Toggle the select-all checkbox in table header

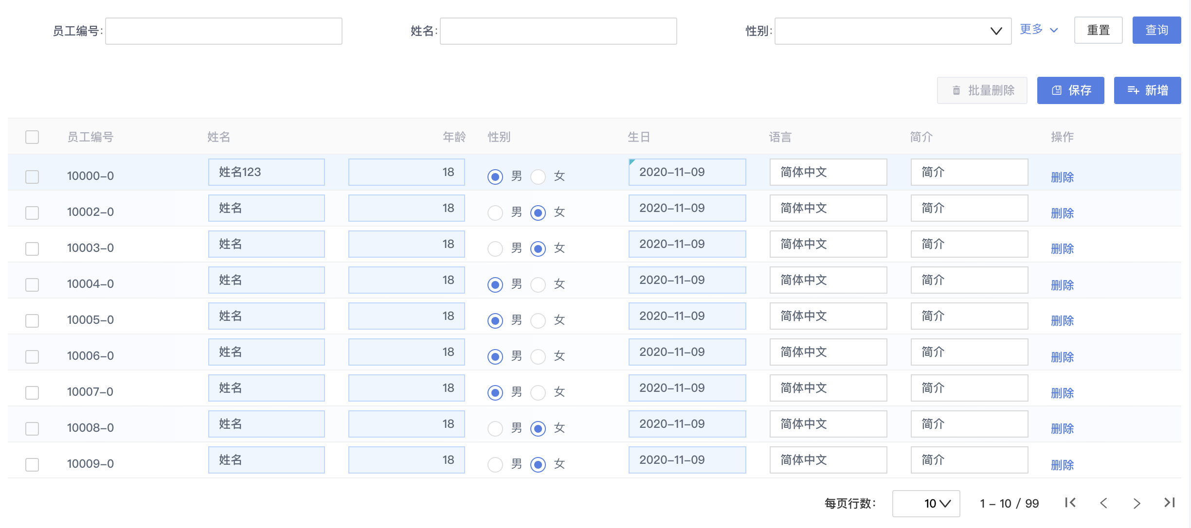pyautogui.click(x=32, y=138)
